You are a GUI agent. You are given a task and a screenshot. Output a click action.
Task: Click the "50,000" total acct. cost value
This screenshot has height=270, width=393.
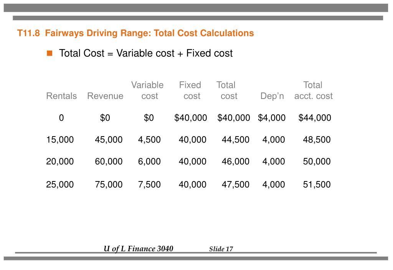tap(317, 161)
